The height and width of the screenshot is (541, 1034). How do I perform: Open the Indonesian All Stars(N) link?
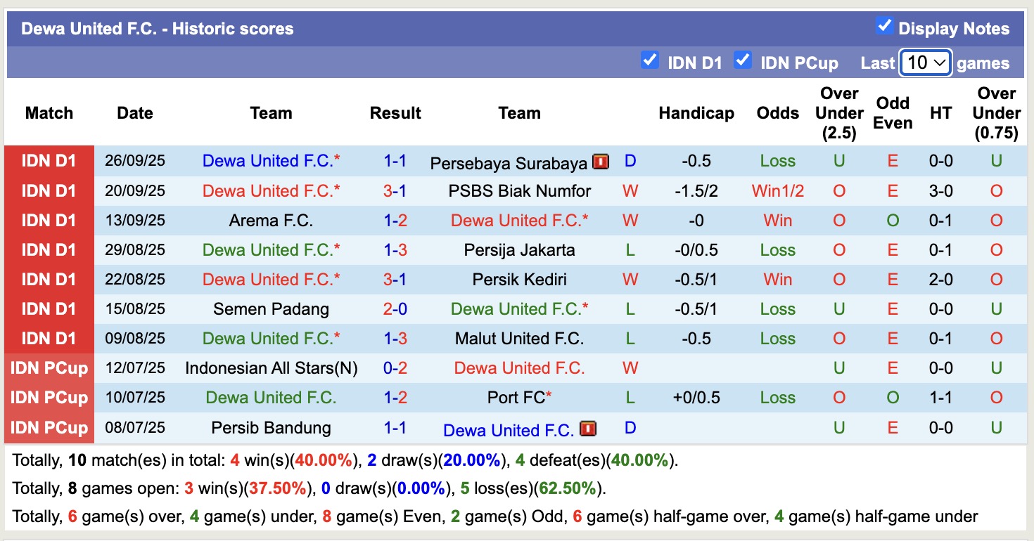click(x=272, y=367)
